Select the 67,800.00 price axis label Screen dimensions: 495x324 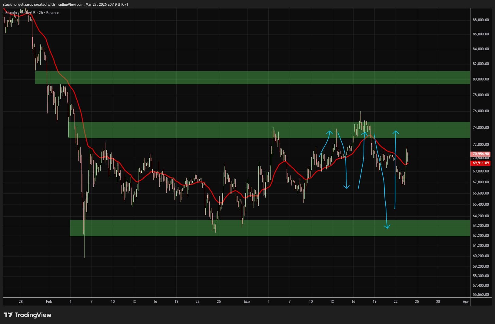point(481,182)
